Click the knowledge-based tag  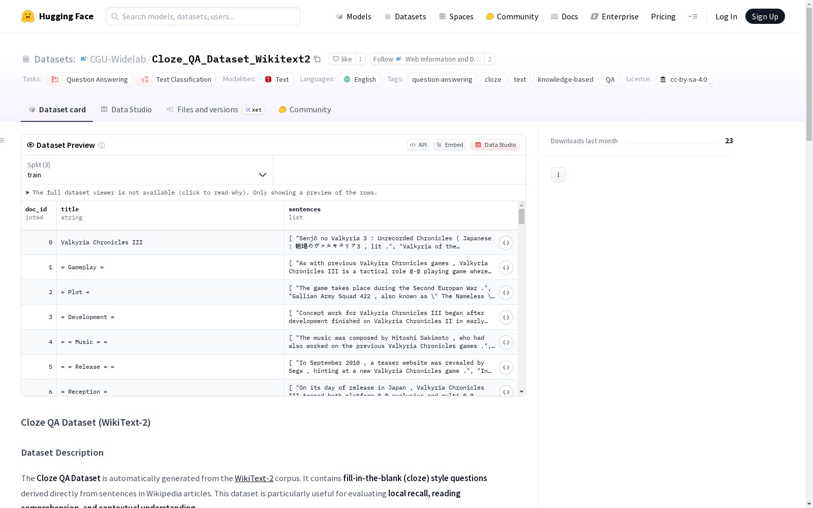point(566,79)
